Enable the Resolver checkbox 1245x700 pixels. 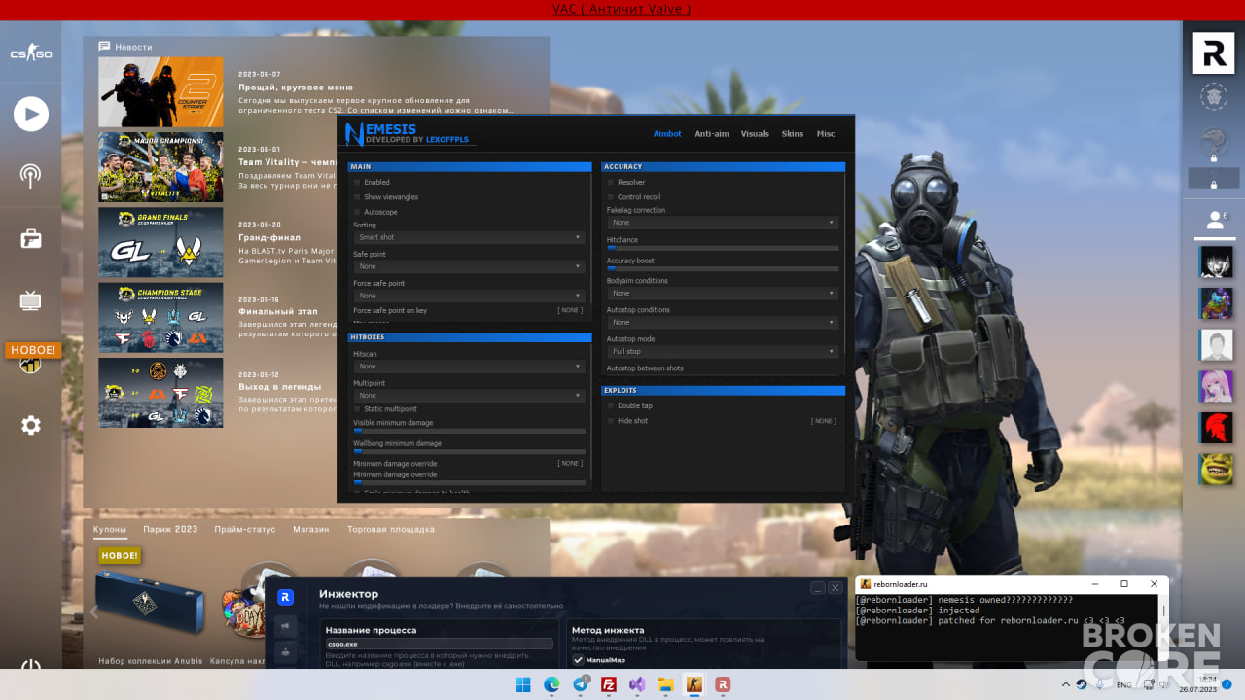pyautogui.click(x=611, y=182)
